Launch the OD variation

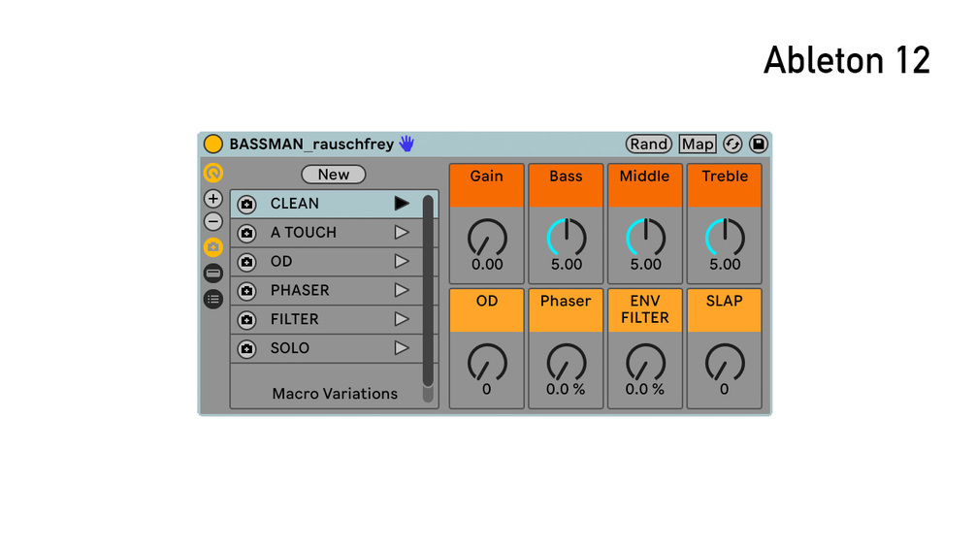pos(402,261)
